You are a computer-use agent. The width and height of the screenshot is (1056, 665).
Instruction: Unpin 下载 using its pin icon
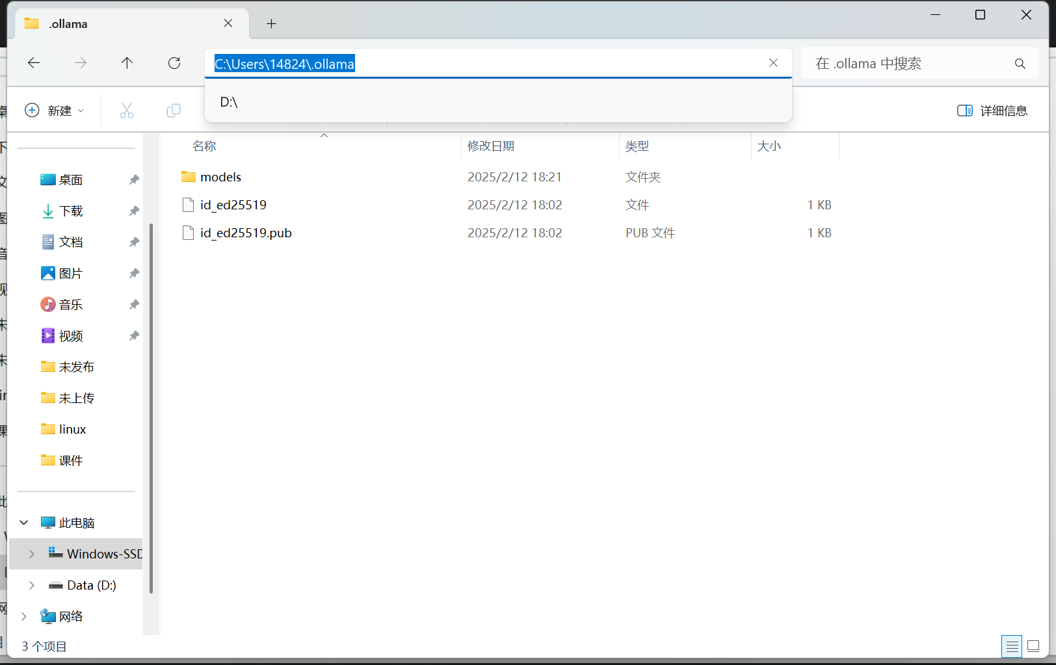pyautogui.click(x=134, y=211)
